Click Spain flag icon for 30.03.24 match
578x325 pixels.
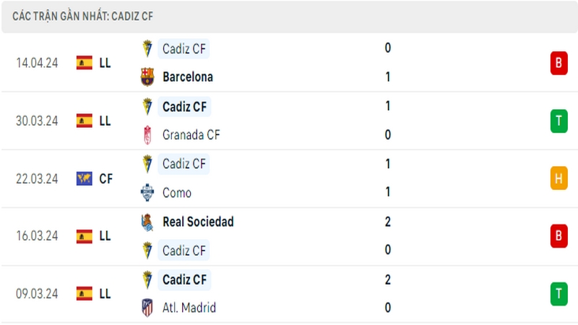click(x=85, y=121)
